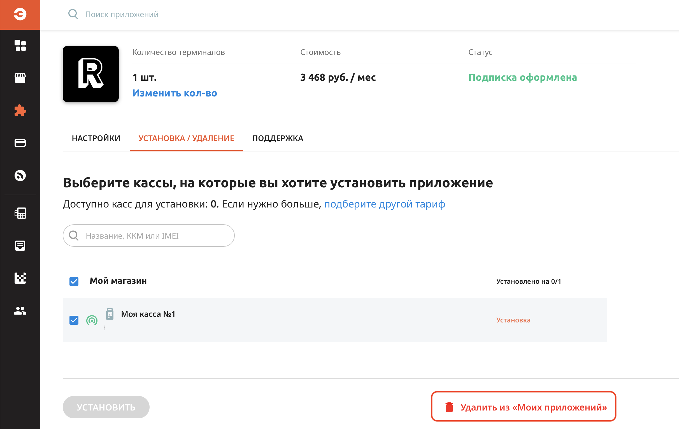Open the dashboard grid icon
Viewport: 679px width, 429px height.
click(20, 45)
